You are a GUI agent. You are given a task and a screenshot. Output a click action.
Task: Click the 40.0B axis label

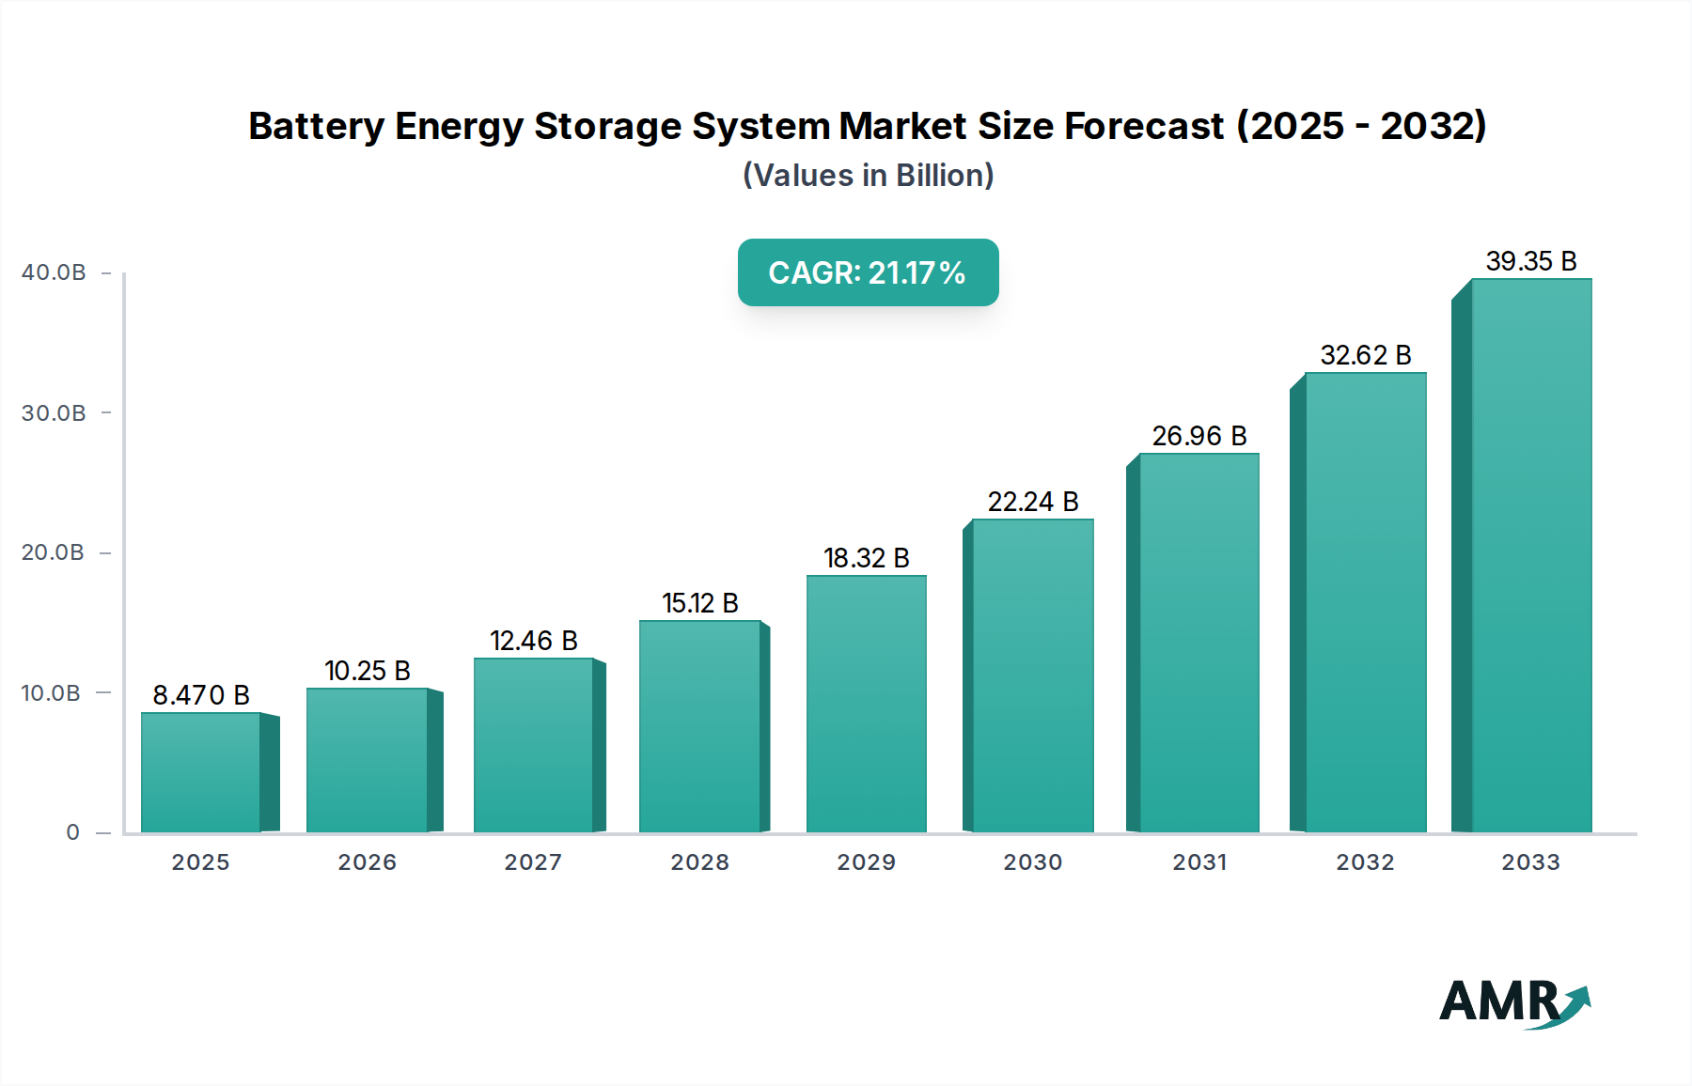tap(54, 271)
